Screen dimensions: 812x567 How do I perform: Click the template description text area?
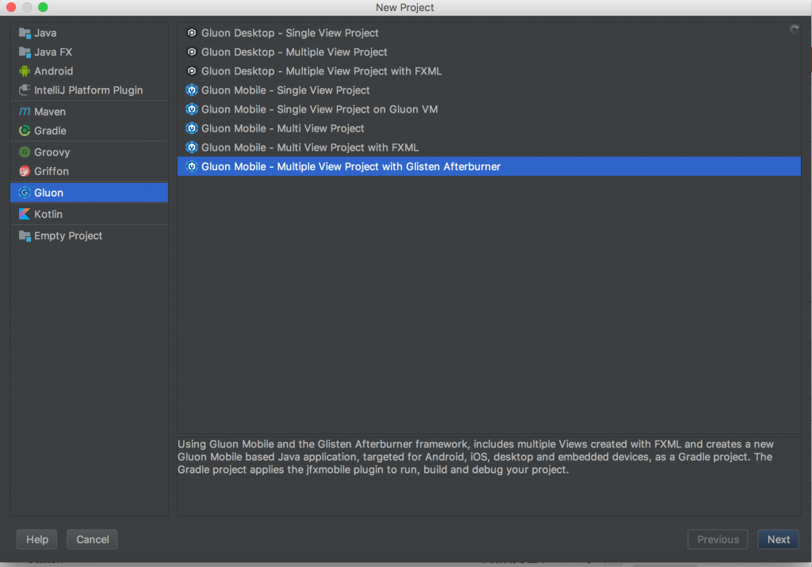coord(488,476)
